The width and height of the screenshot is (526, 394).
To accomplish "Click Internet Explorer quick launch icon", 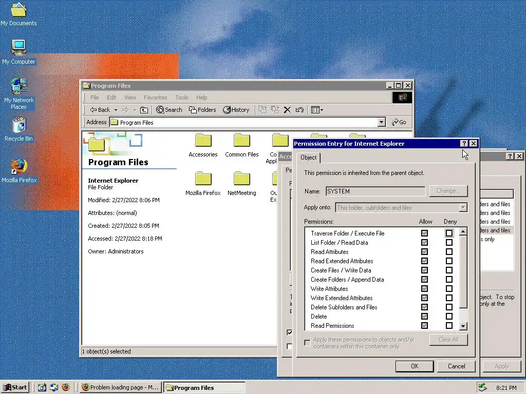I will [x=54, y=388].
